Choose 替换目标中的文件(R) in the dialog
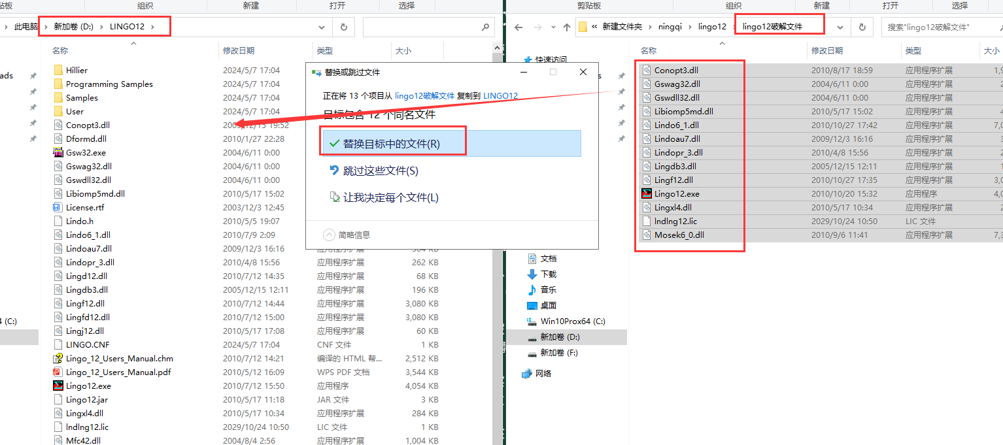Image resolution: width=1003 pixels, height=445 pixels. (452, 143)
